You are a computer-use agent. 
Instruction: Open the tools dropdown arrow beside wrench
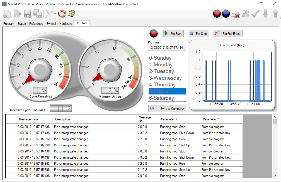coord(55,14)
